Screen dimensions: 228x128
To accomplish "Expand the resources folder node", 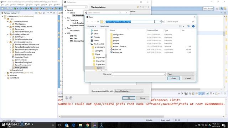I will [5, 75].
